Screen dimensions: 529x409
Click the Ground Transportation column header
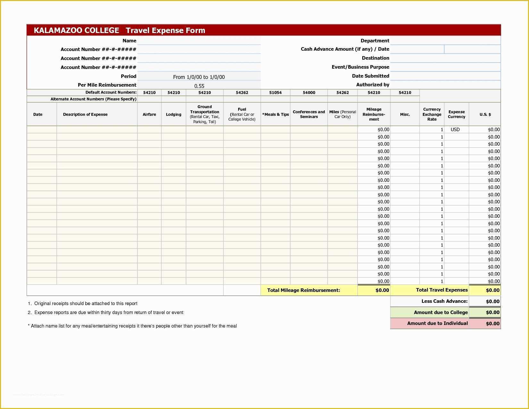tap(205, 114)
